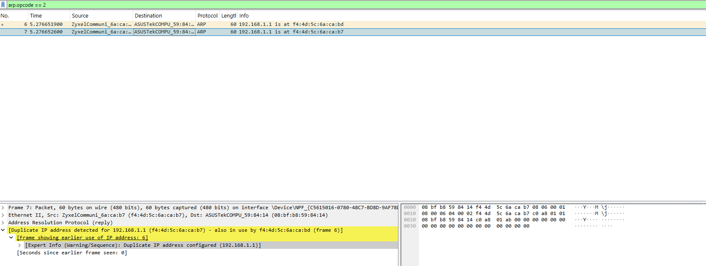706x266 pixels.
Task: Click hex offset 0030 row bytes
Action: point(475,226)
